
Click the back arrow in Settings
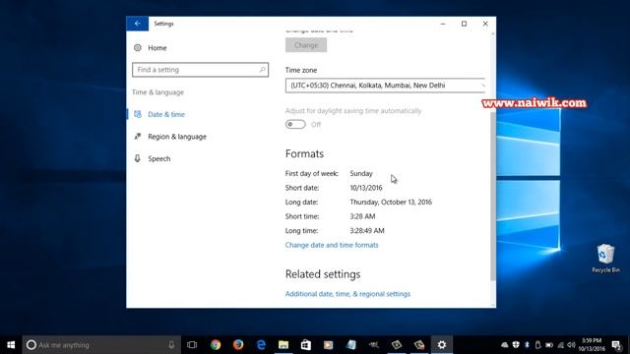pos(138,24)
